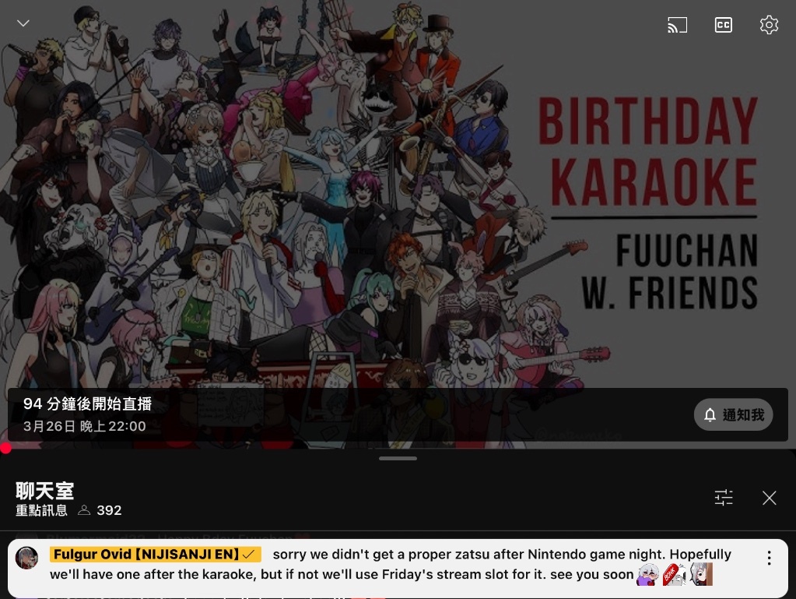Click the purple chibi emoji in pinned message
Screen dimensions: 796x599
(647, 575)
